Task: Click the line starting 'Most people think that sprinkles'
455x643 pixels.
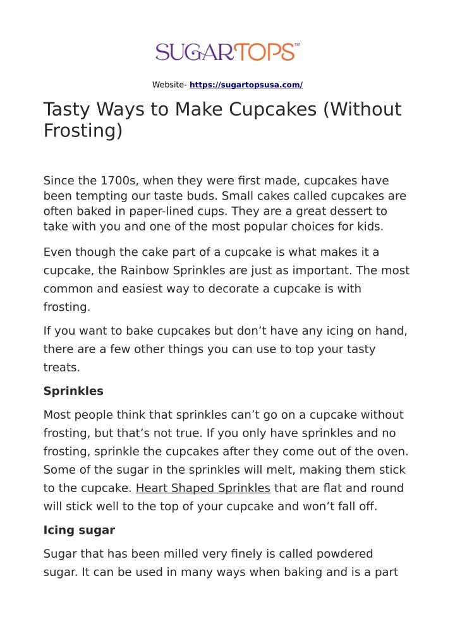Action: [224, 414]
